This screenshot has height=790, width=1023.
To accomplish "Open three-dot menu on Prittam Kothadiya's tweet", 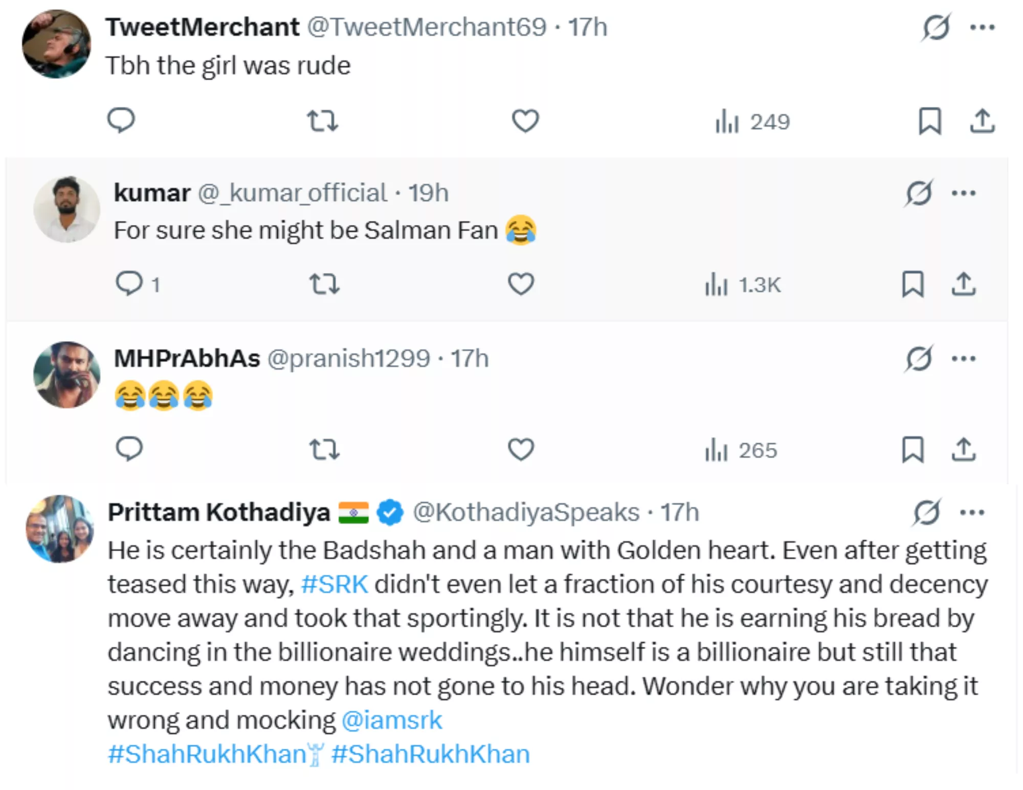I will 972,512.
